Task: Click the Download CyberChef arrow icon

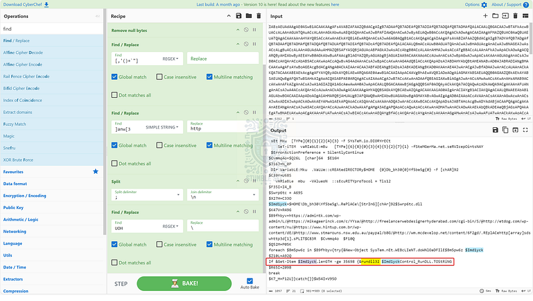Action: (46, 5)
